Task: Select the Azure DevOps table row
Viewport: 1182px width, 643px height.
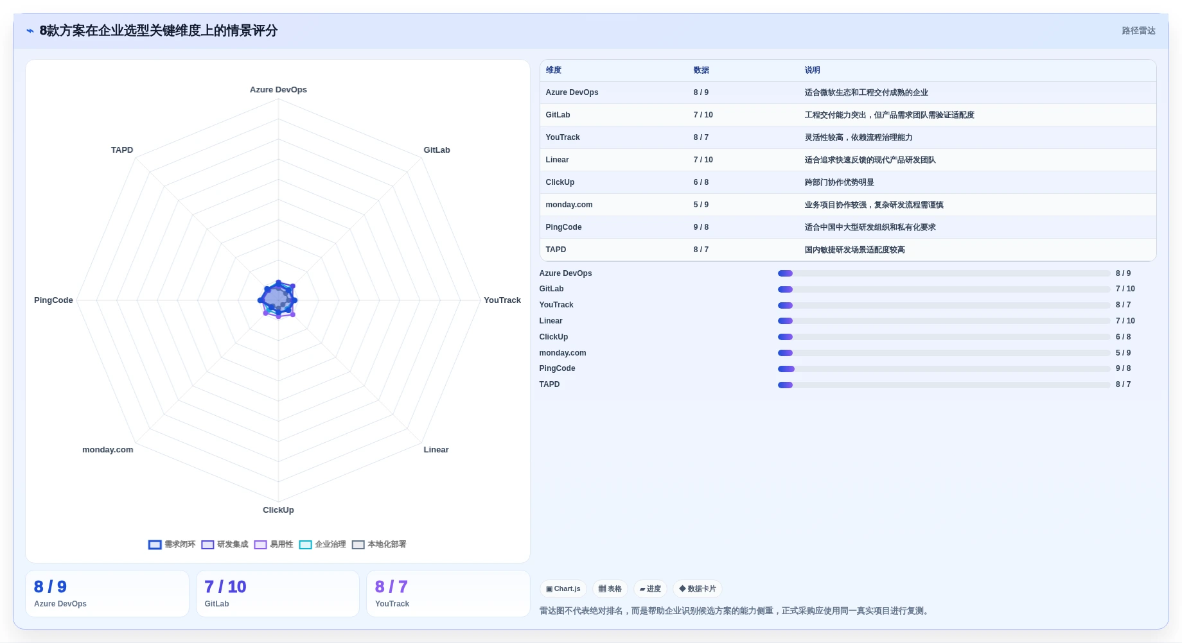Action: (848, 92)
